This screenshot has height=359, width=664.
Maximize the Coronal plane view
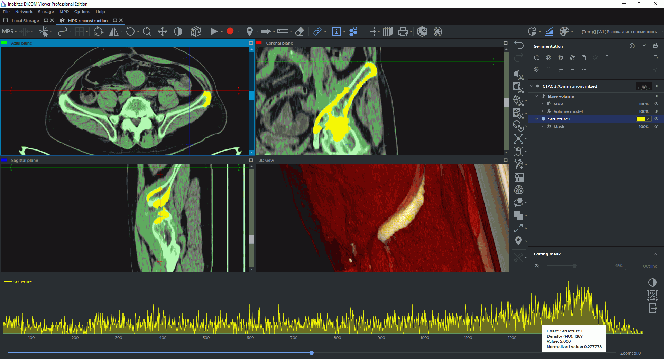505,43
